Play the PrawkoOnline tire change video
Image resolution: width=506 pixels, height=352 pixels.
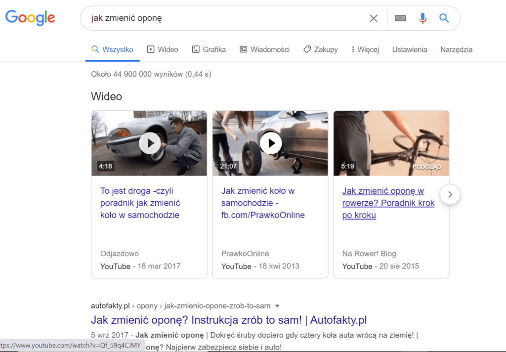(x=270, y=143)
